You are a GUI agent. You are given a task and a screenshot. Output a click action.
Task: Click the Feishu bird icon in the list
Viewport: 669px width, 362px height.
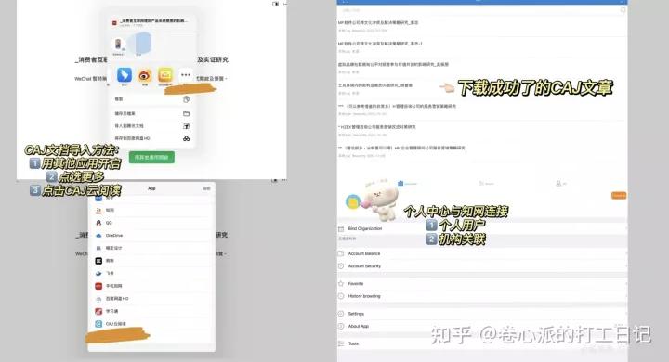coord(98,273)
